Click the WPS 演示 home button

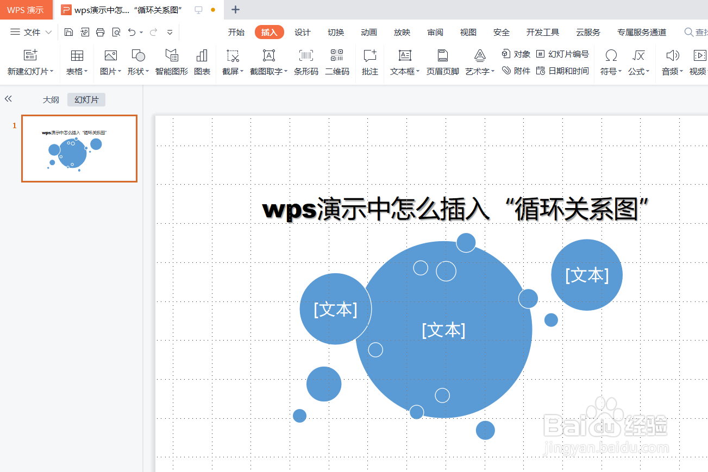pos(26,10)
